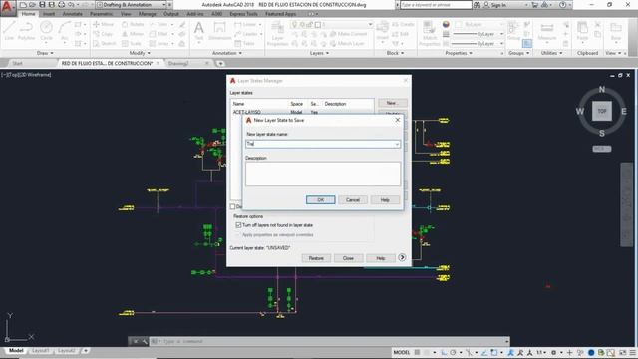Select the Circle tool
The image size is (638, 359).
46,31
